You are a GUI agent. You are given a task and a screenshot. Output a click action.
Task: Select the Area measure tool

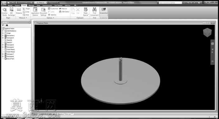[26, 15]
